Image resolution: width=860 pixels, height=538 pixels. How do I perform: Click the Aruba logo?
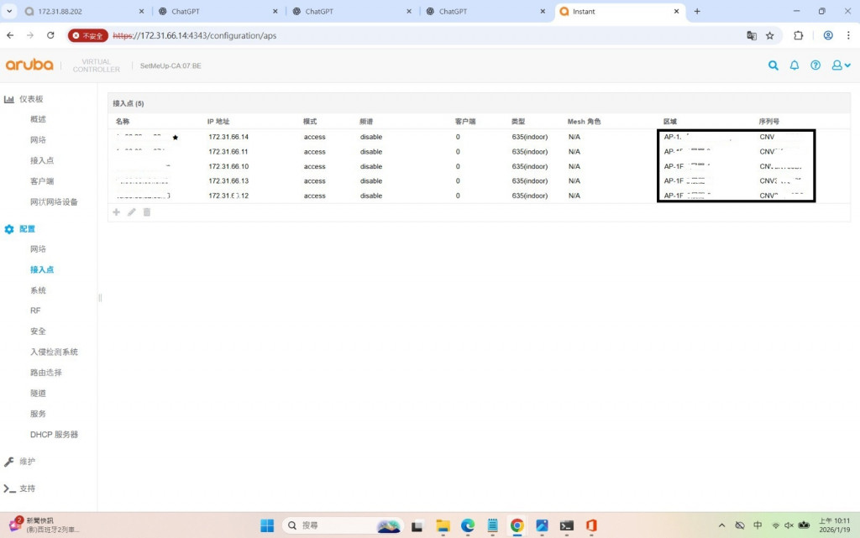click(x=29, y=65)
